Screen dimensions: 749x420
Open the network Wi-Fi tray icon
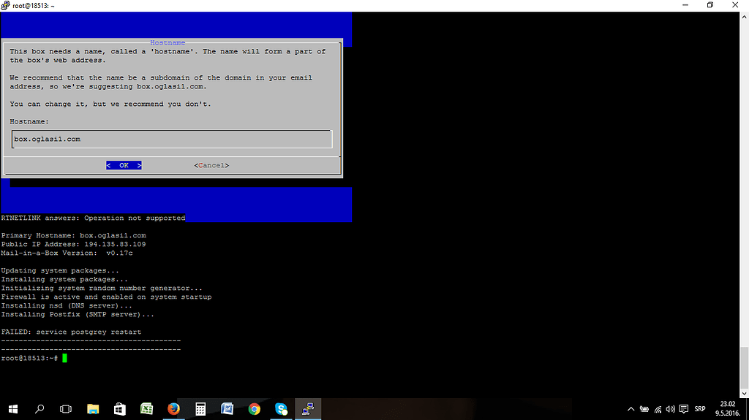coord(658,409)
